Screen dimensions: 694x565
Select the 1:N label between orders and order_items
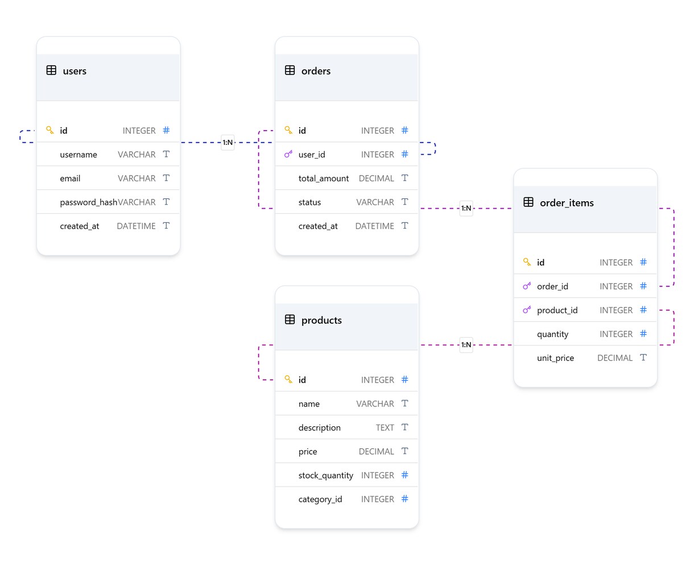pos(466,208)
